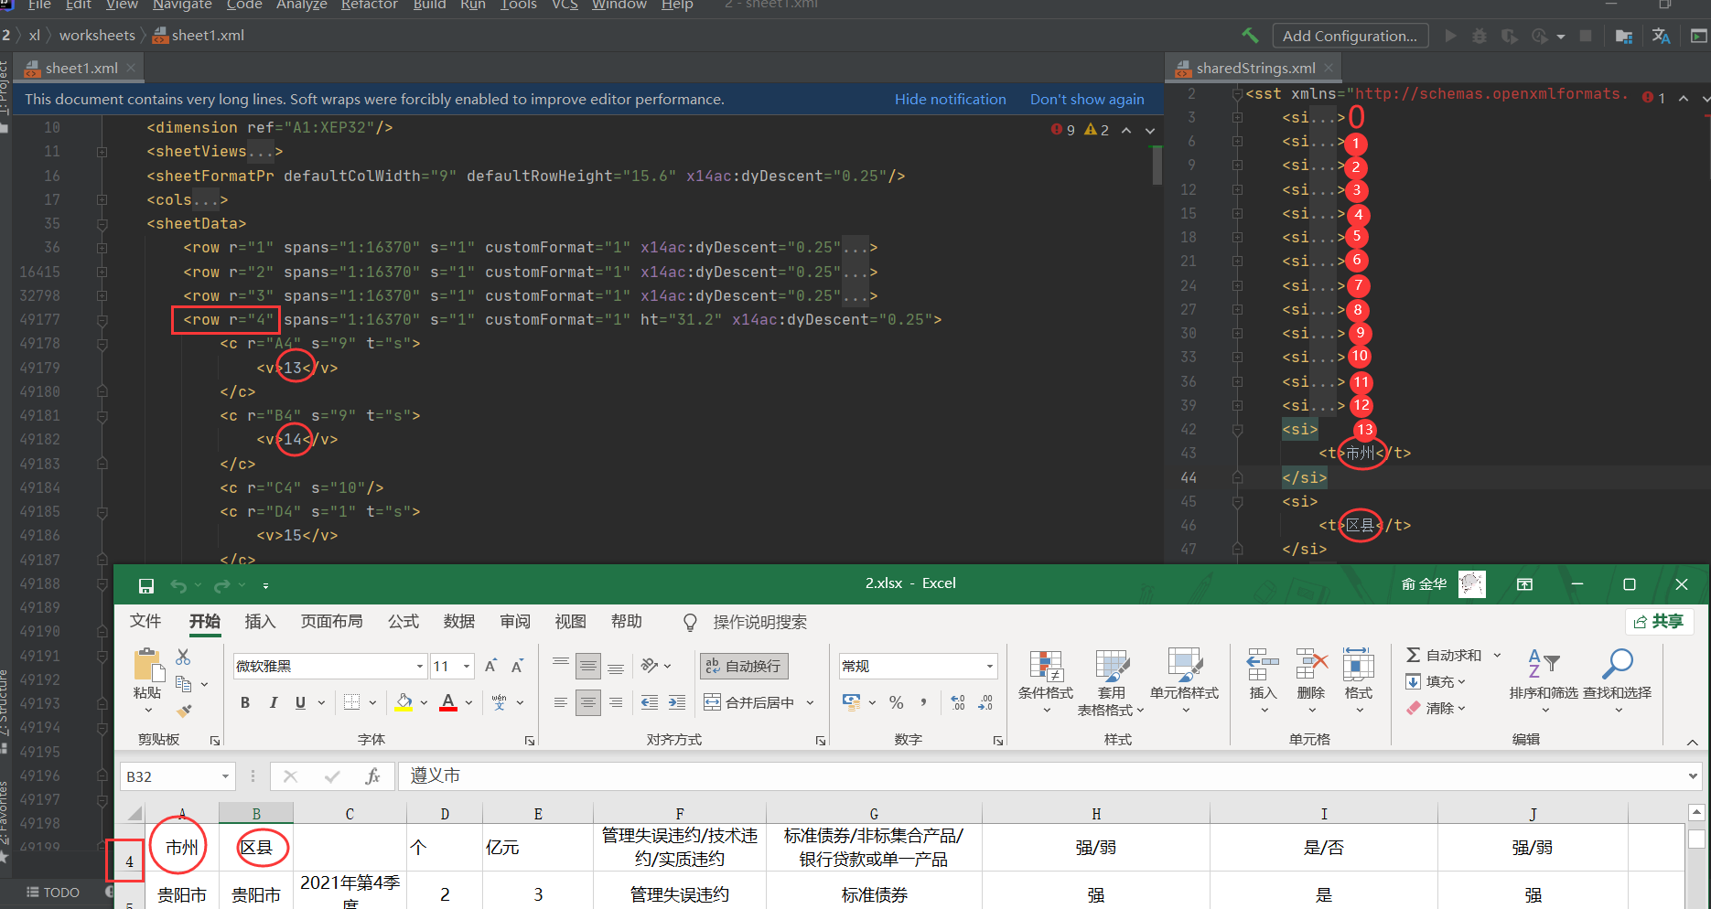Click the Debug icon in IntelliJ toolbar
Screen dimensions: 1711x909
1480,36
